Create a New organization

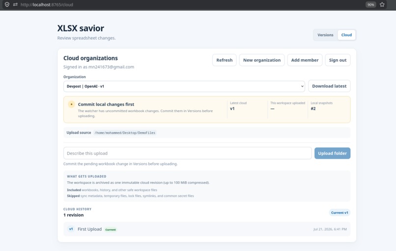tap(262, 60)
